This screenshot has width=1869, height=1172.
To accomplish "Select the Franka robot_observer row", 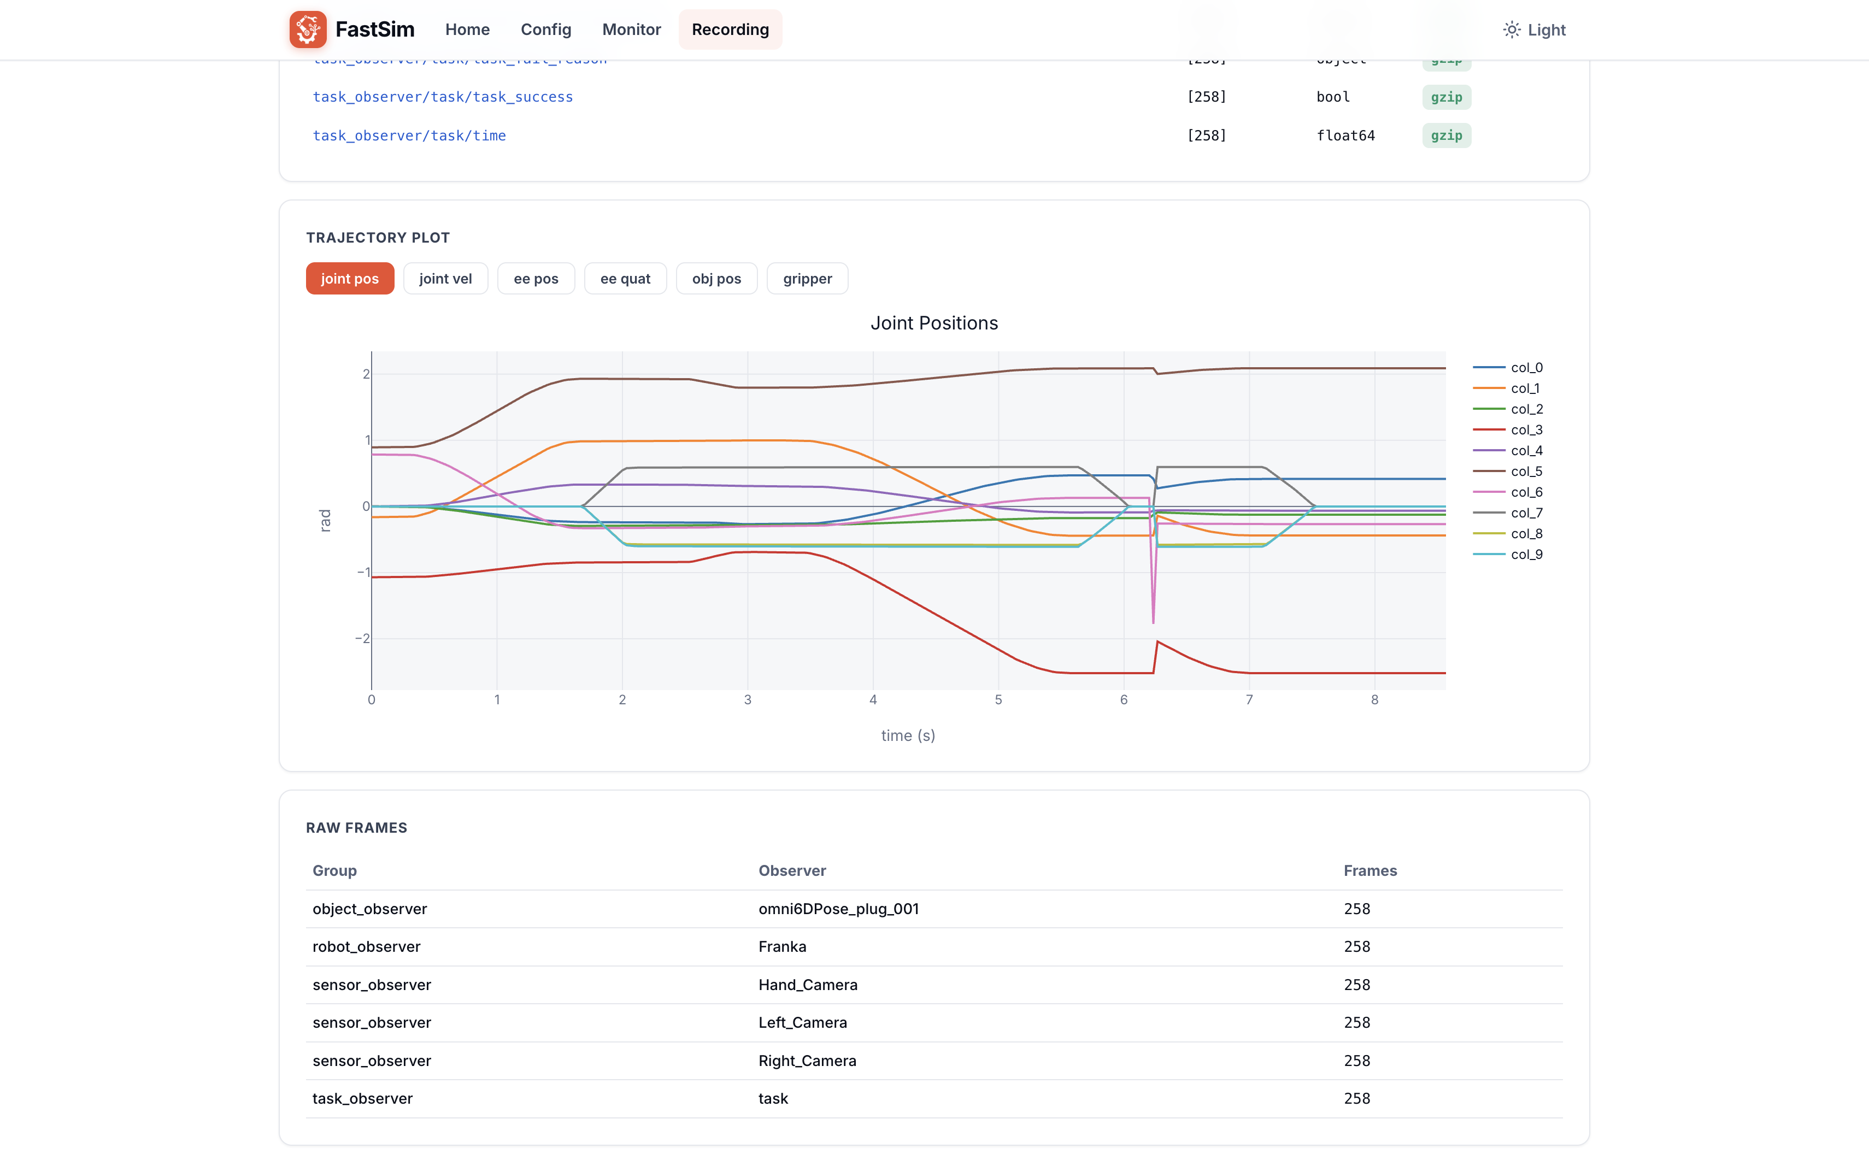I will coord(934,946).
